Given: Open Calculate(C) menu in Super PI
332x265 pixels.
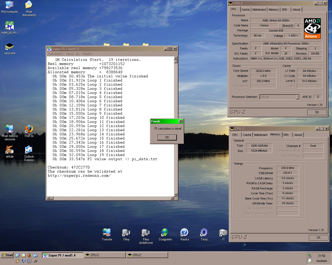Looking at the screenshot, I should (56, 54).
